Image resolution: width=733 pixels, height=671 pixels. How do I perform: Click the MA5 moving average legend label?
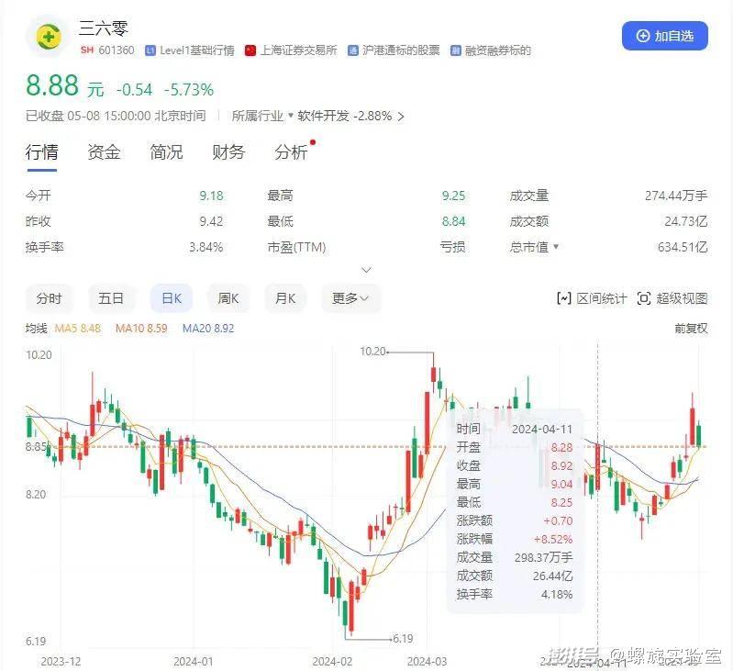coord(77,328)
